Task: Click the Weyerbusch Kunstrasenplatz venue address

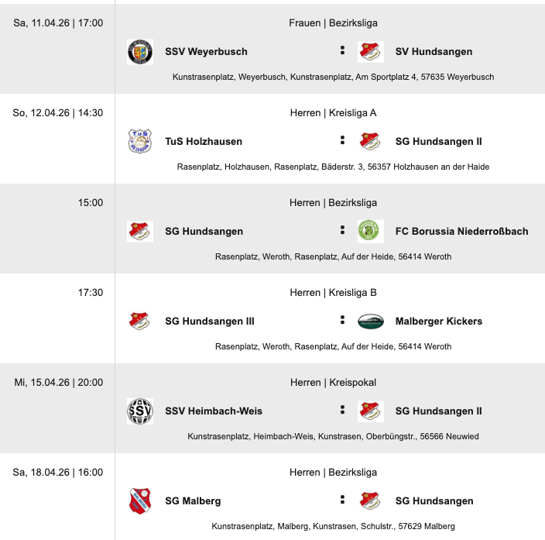Action: pyautogui.click(x=333, y=77)
